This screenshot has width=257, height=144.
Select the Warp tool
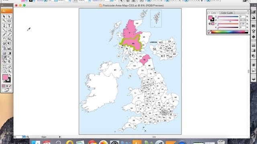pos(4,44)
